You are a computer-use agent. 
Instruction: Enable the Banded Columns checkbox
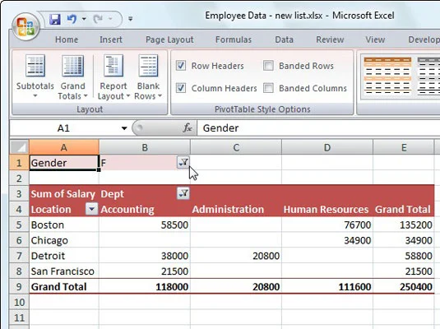pyautogui.click(x=268, y=88)
